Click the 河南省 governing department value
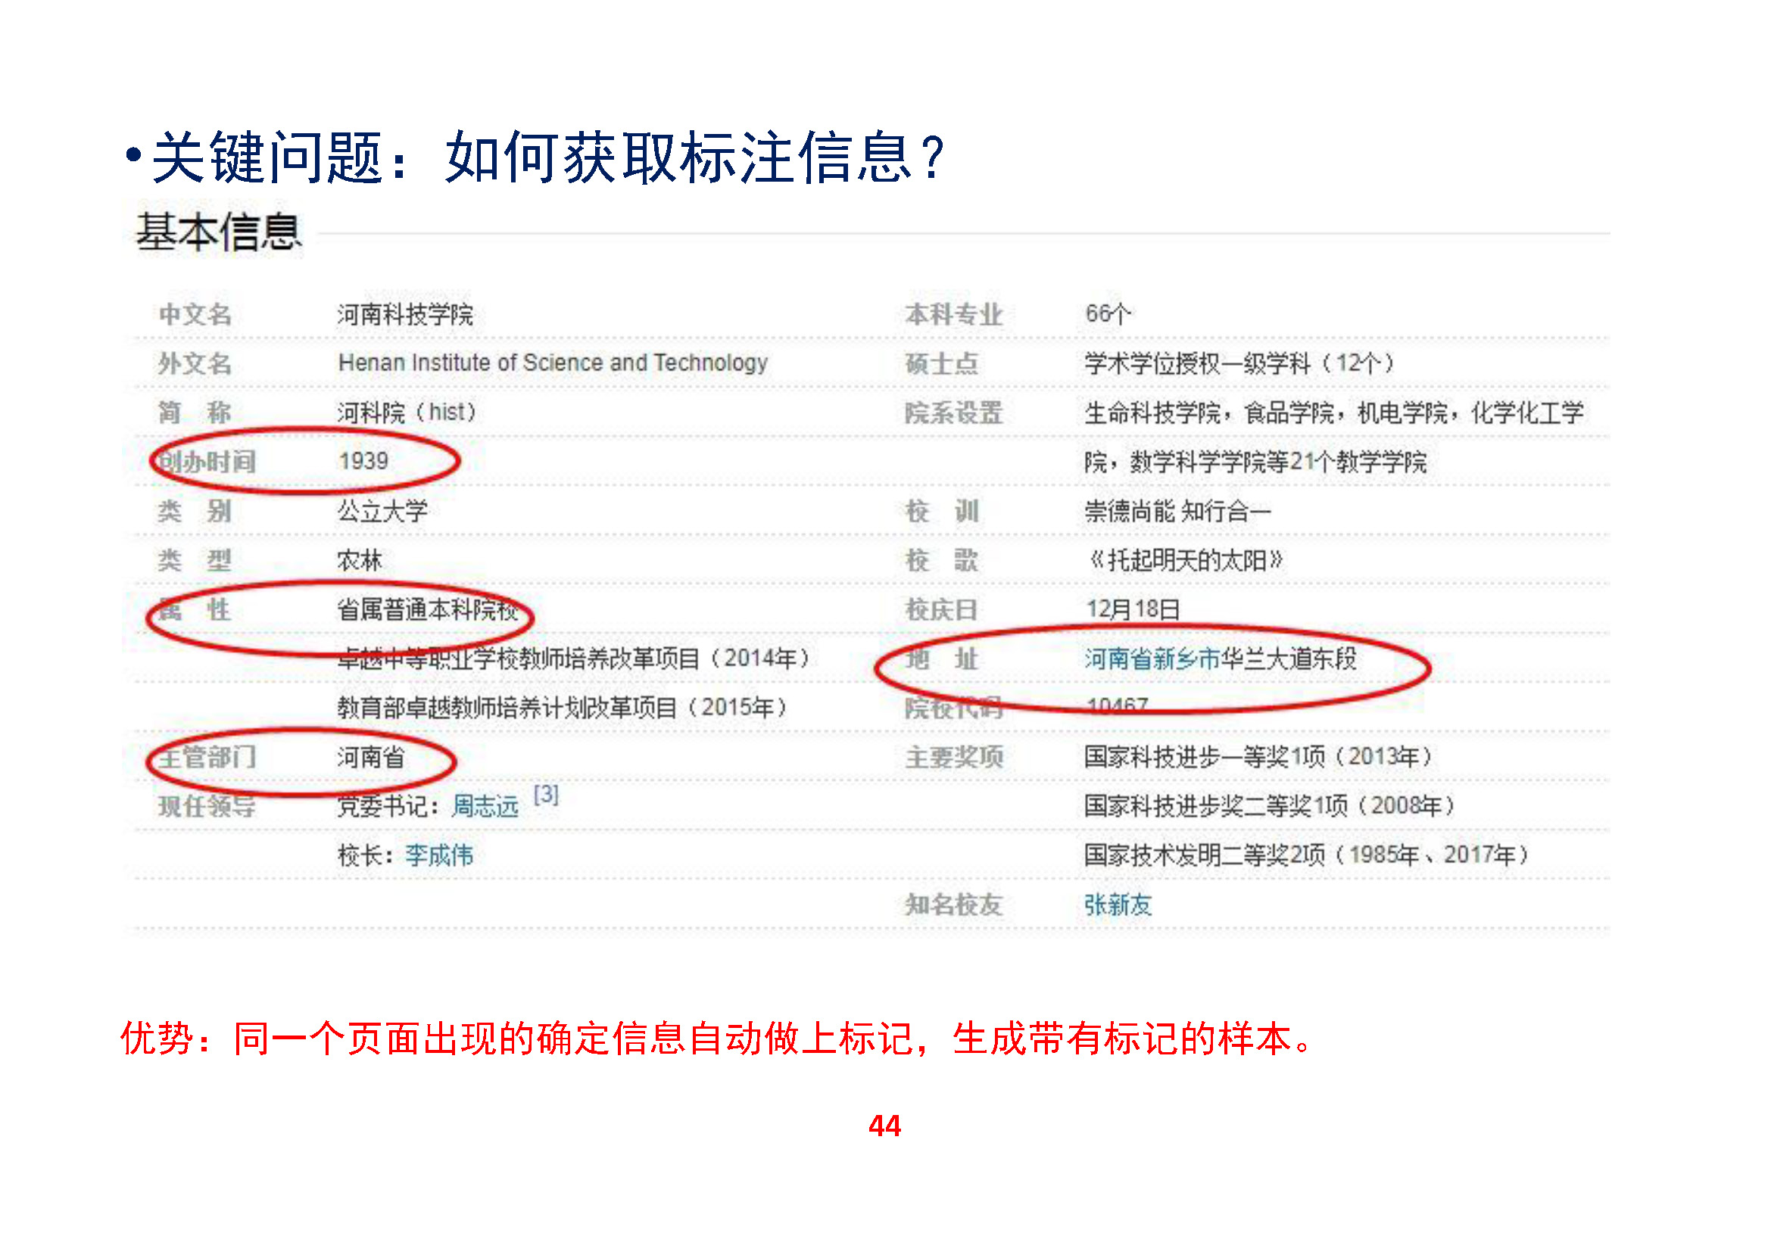Screen dimensions: 1771x1252 (x=371, y=757)
